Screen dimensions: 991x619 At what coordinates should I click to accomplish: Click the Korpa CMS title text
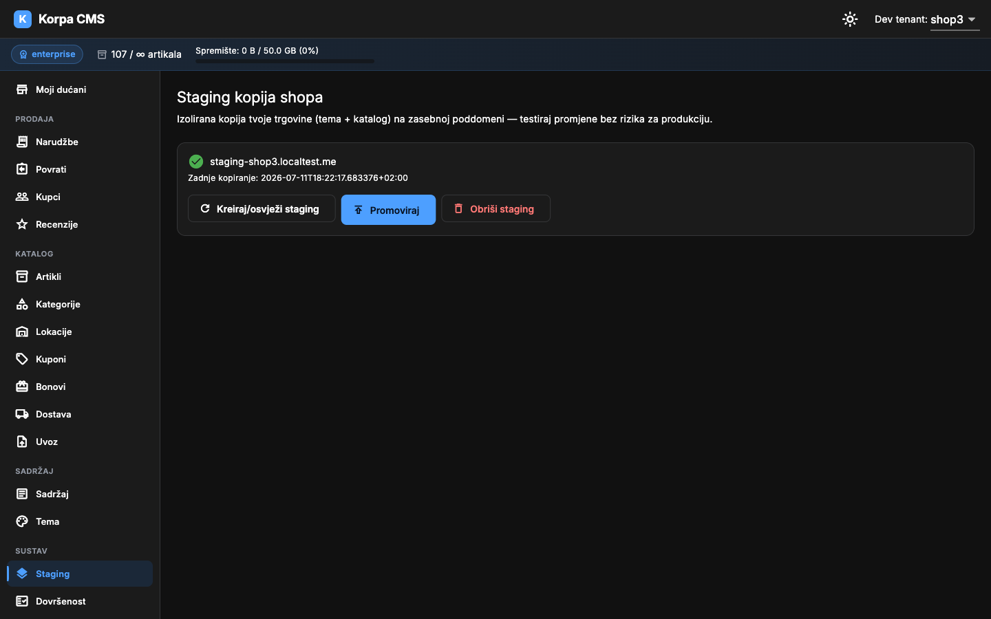(x=72, y=19)
